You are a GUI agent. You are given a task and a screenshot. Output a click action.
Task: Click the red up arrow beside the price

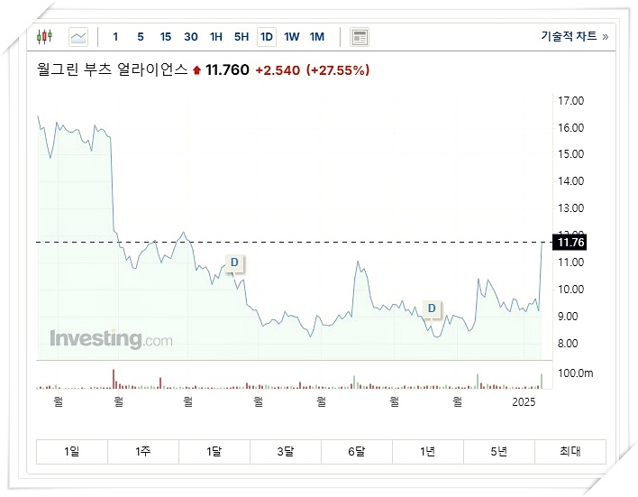pyautogui.click(x=197, y=70)
